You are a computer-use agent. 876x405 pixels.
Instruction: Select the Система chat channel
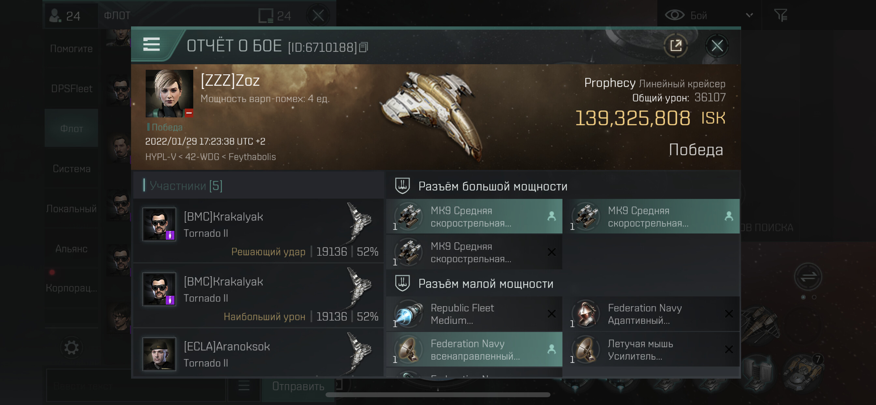[x=71, y=169]
